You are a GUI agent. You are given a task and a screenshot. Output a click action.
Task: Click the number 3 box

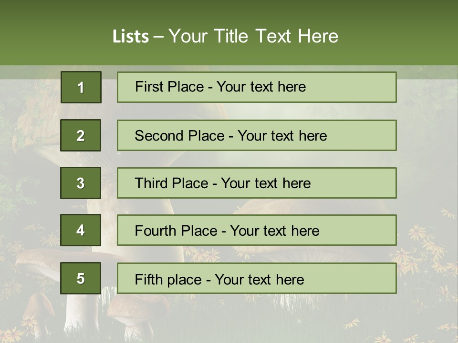(81, 183)
